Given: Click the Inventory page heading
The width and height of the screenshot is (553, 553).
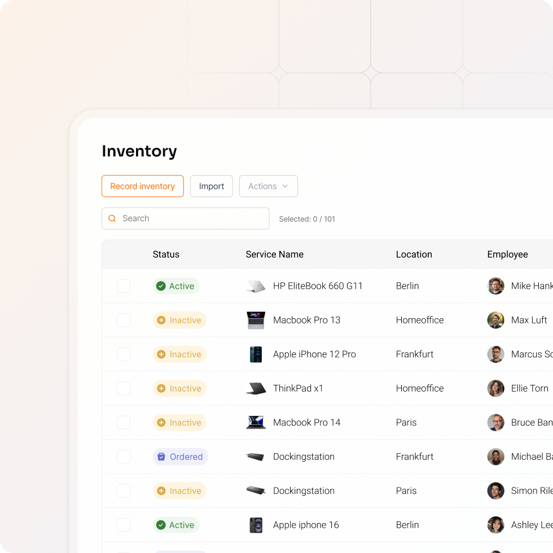Looking at the screenshot, I should point(139,151).
